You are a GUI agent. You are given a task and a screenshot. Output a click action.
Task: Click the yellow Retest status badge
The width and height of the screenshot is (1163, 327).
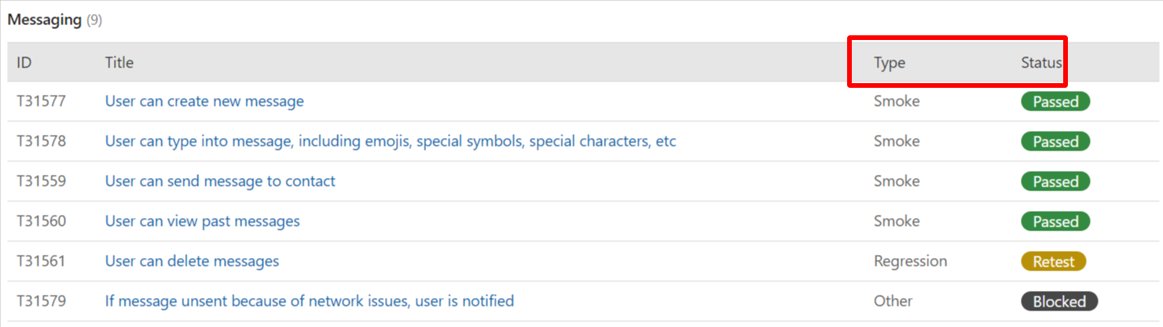[1053, 262]
